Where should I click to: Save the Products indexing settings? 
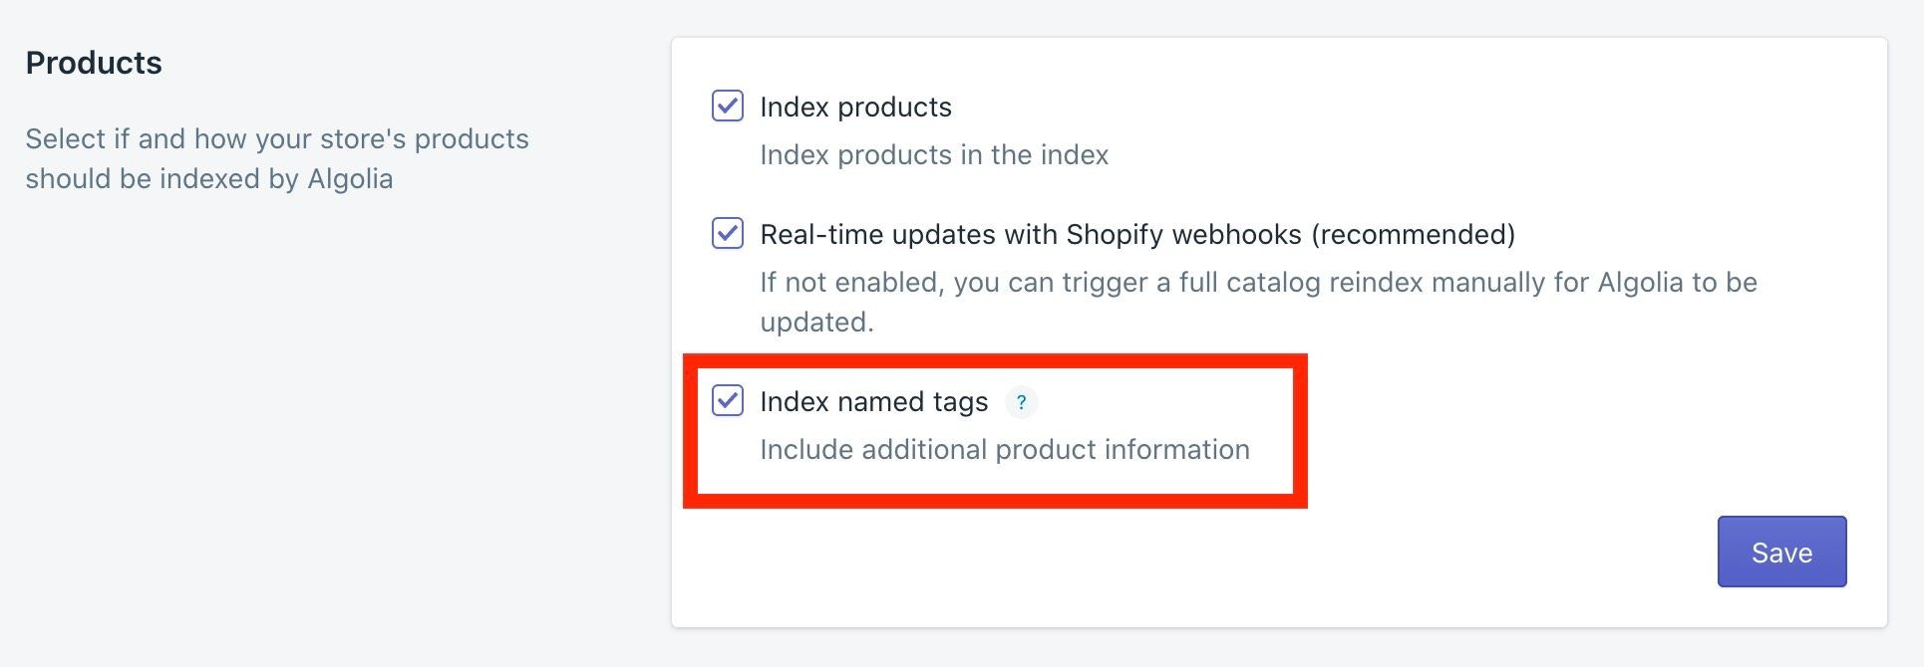1781,552
